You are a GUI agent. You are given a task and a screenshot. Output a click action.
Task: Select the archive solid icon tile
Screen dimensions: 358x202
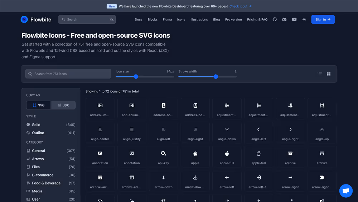tap(290, 157)
